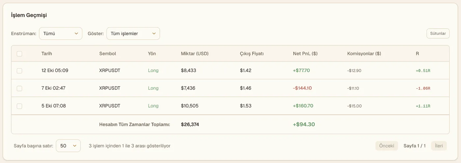Check the box for 5 Eki 07:08 trade
Screen dimensions: 461x163
click(19, 106)
